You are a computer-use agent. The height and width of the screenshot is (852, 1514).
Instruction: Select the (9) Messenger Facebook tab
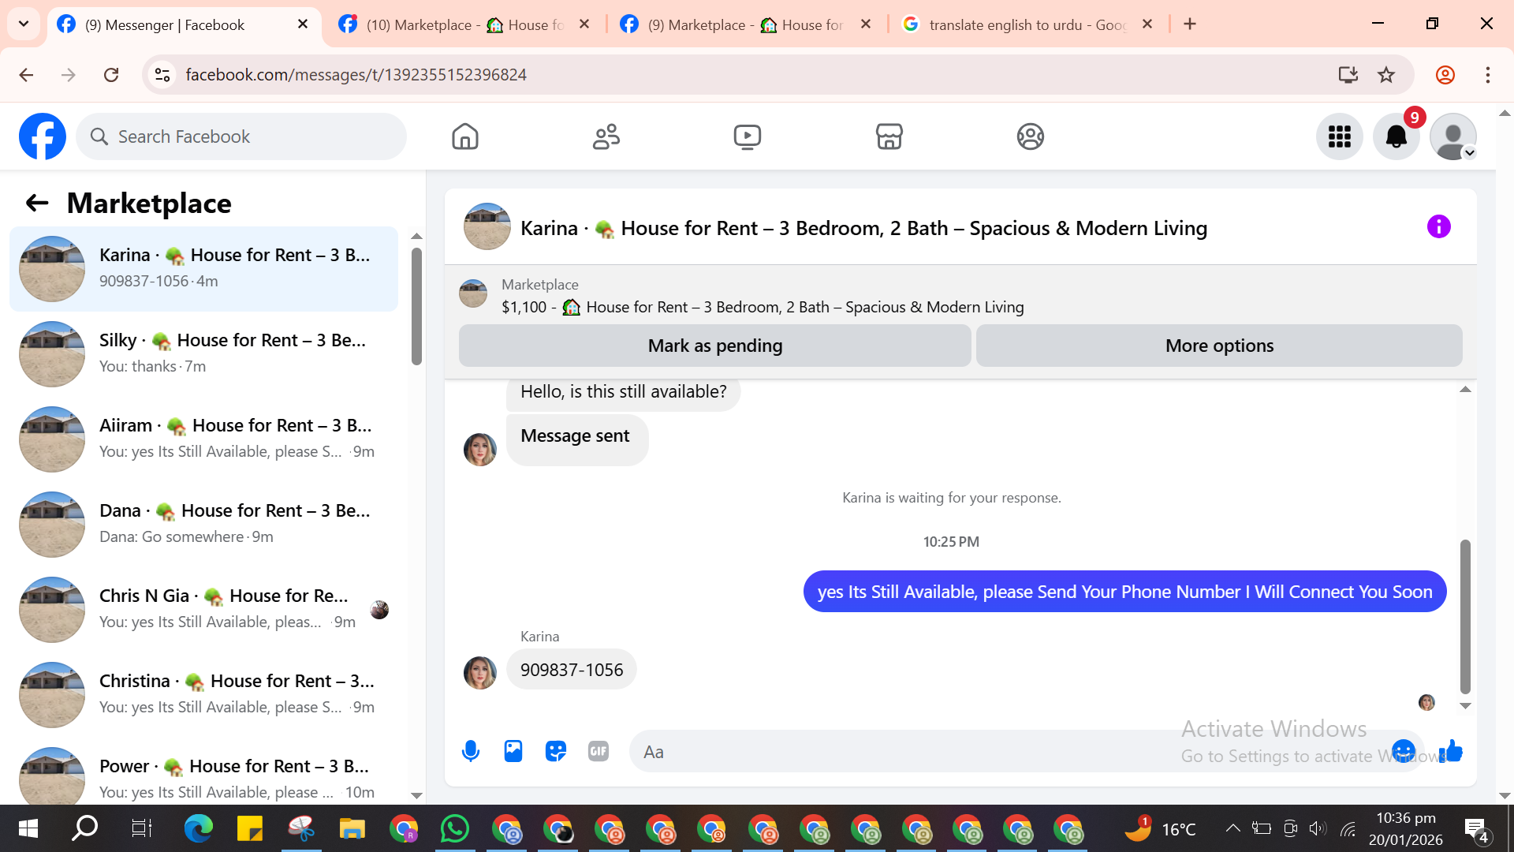click(x=184, y=24)
